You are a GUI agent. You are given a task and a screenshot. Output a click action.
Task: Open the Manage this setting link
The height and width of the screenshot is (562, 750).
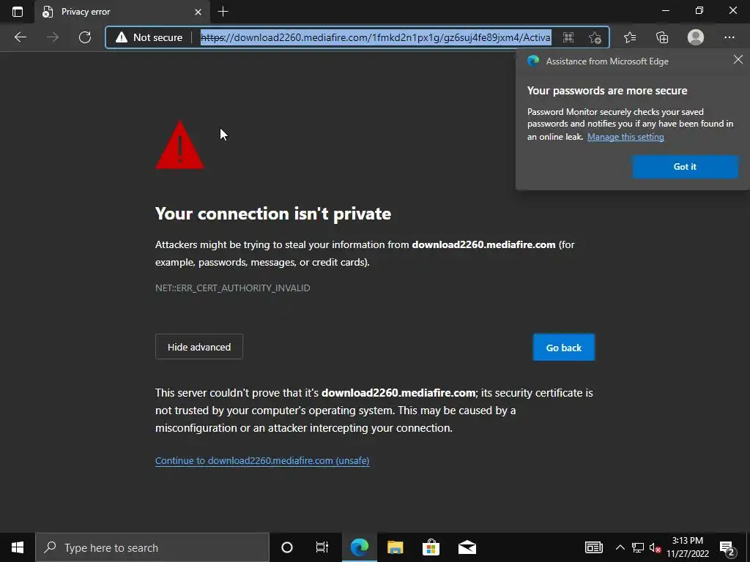tap(625, 137)
